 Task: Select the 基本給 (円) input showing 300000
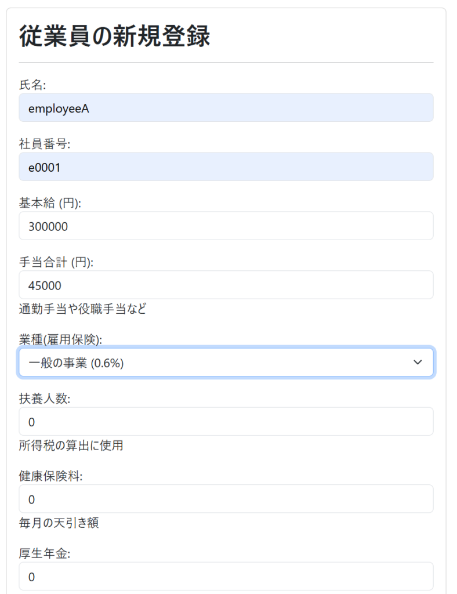point(226,226)
